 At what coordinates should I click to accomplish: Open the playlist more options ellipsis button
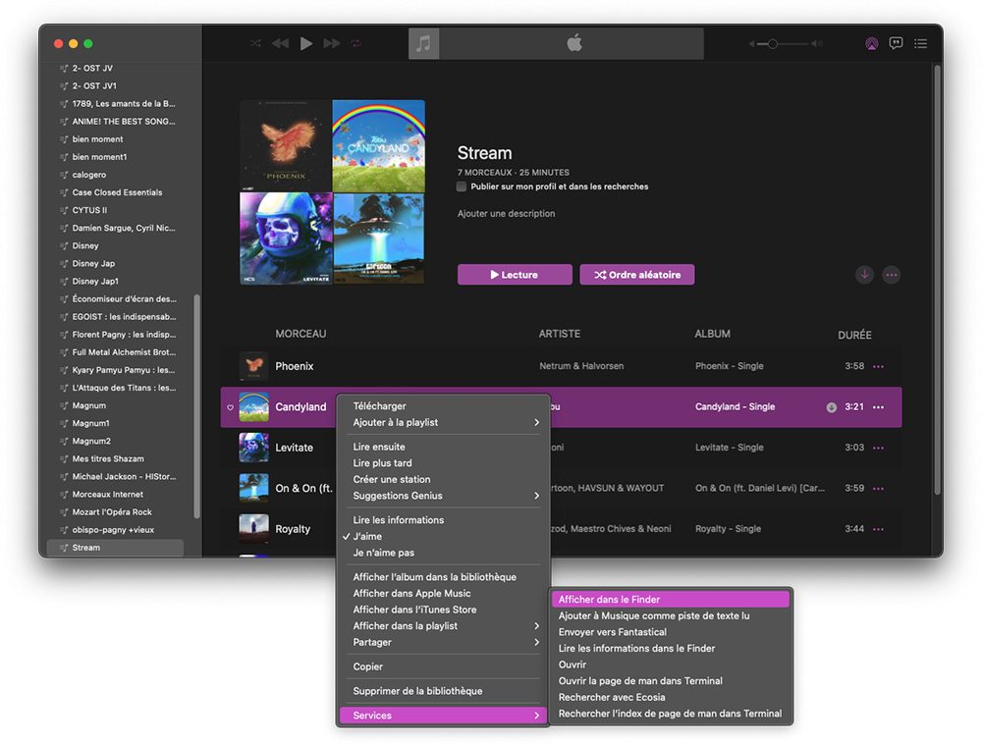[x=891, y=275]
